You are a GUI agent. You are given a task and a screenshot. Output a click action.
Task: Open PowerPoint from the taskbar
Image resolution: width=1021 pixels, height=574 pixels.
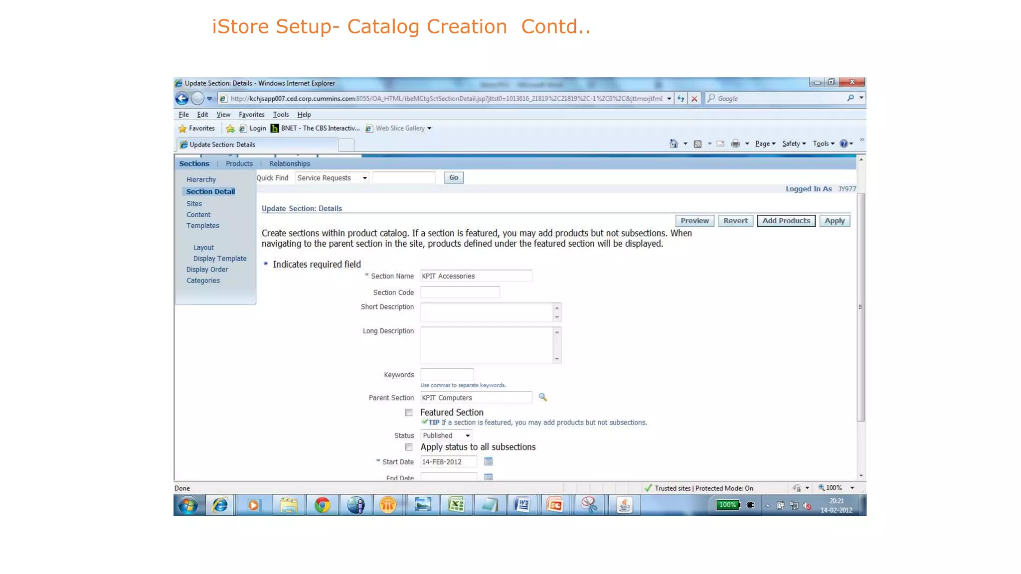pyautogui.click(x=555, y=505)
